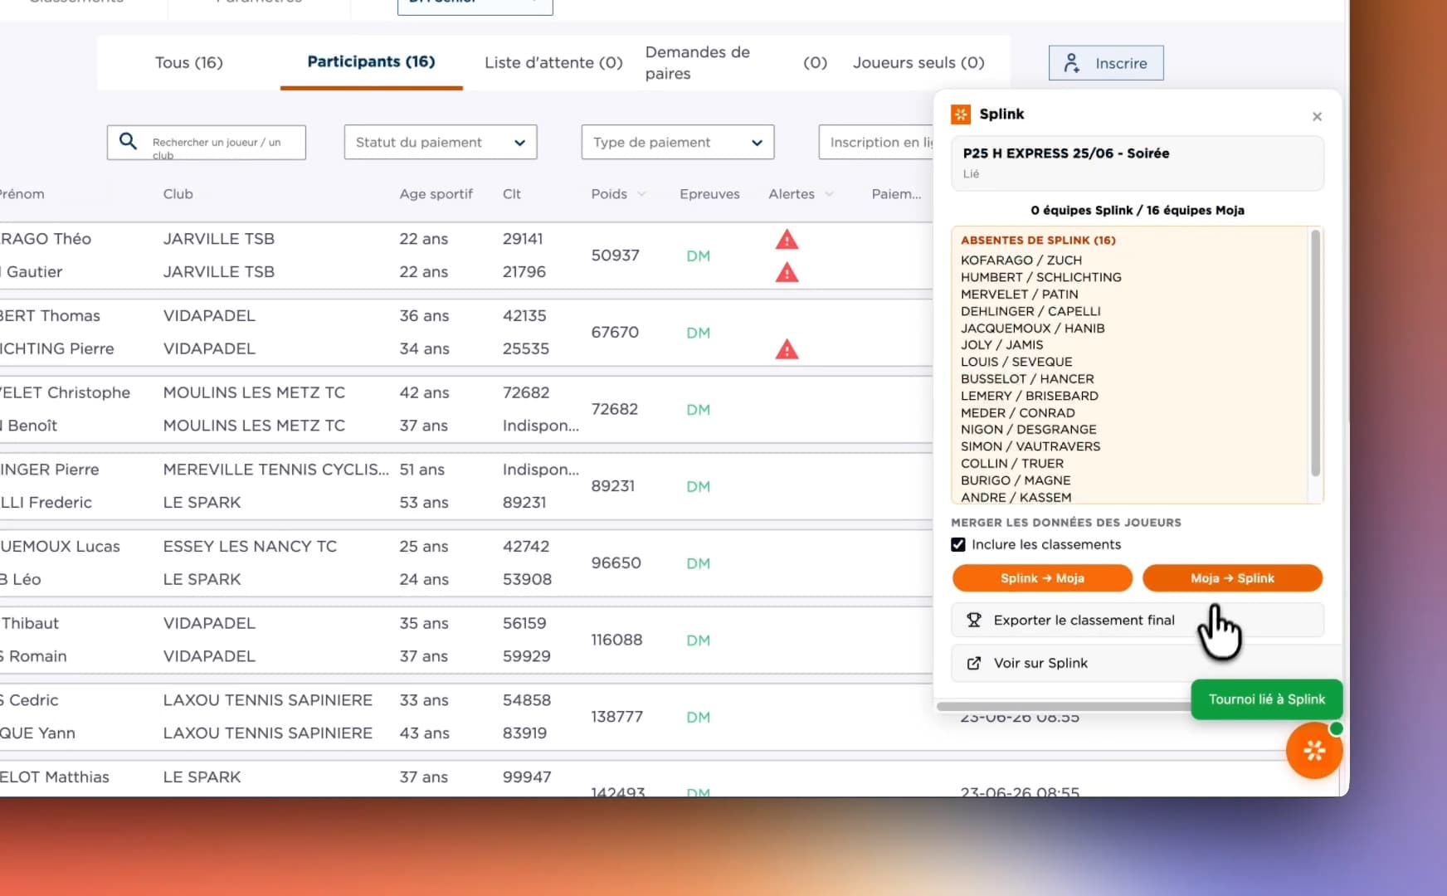The image size is (1447, 896).
Task: Click DM event in the 96650 row
Action: point(698,563)
